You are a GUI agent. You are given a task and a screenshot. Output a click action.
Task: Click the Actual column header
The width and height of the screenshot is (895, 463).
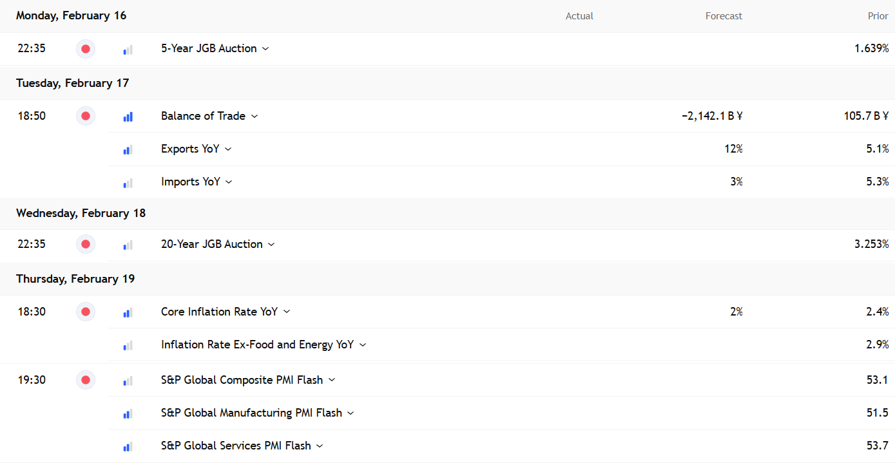click(x=579, y=16)
